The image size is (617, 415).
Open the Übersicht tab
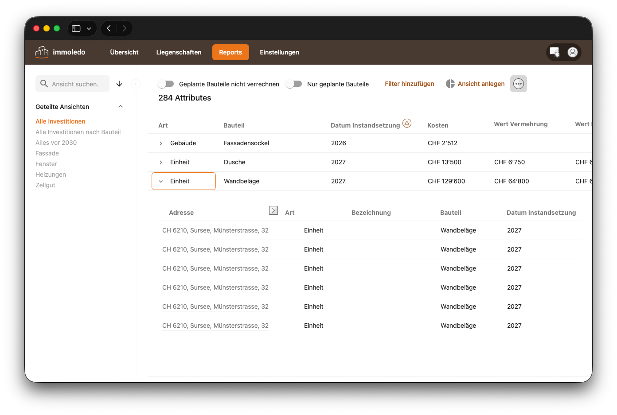coord(124,52)
